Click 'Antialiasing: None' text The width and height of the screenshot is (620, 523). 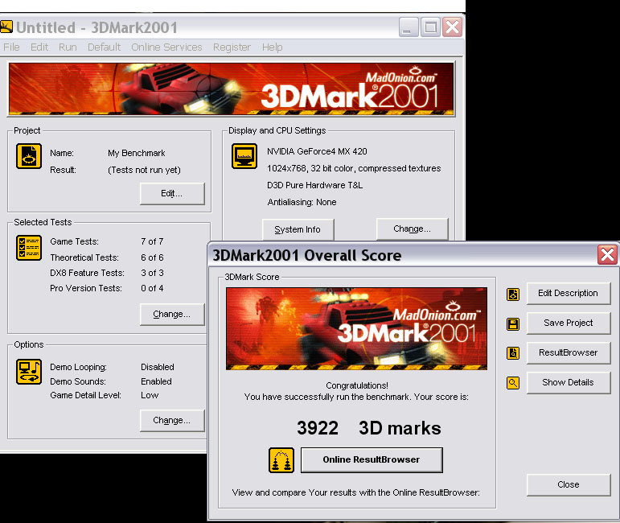tap(302, 202)
